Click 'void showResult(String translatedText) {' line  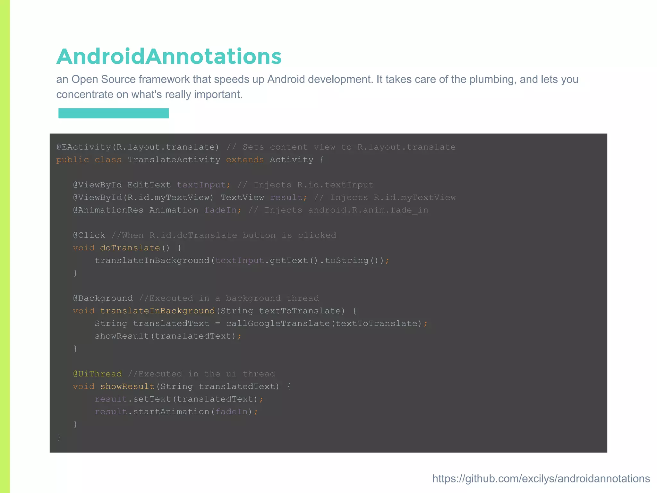pyautogui.click(x=182, y=386)
